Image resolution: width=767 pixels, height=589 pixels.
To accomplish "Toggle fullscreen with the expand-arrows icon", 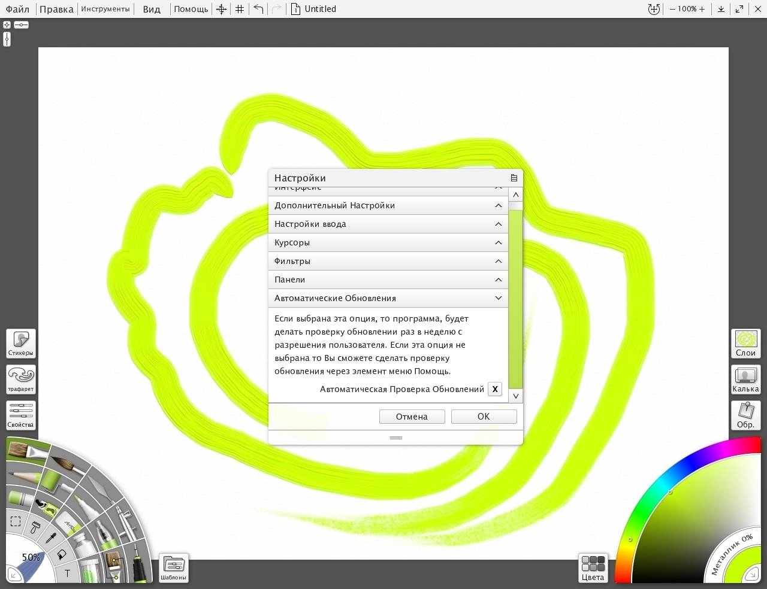I will click(x=739, y=9).
